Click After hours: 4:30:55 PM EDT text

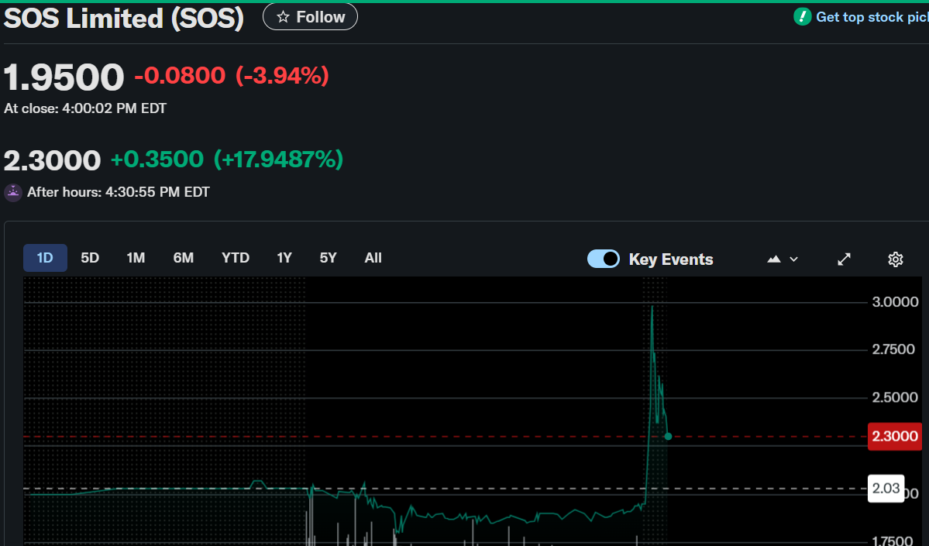click(x=119, y=192)
